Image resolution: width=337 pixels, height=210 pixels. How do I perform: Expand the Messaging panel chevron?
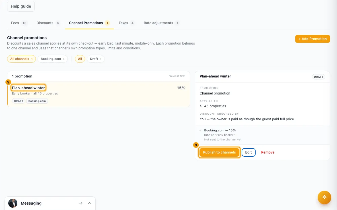pyautogui.click(x=90, y=203)
